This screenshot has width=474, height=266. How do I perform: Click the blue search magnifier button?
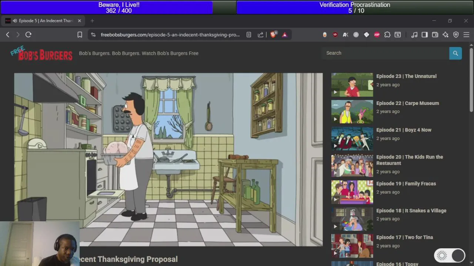click(x=455, y=53)
